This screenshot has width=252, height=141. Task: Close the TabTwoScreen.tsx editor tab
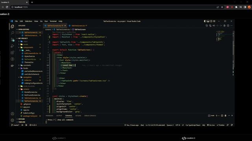65,25
